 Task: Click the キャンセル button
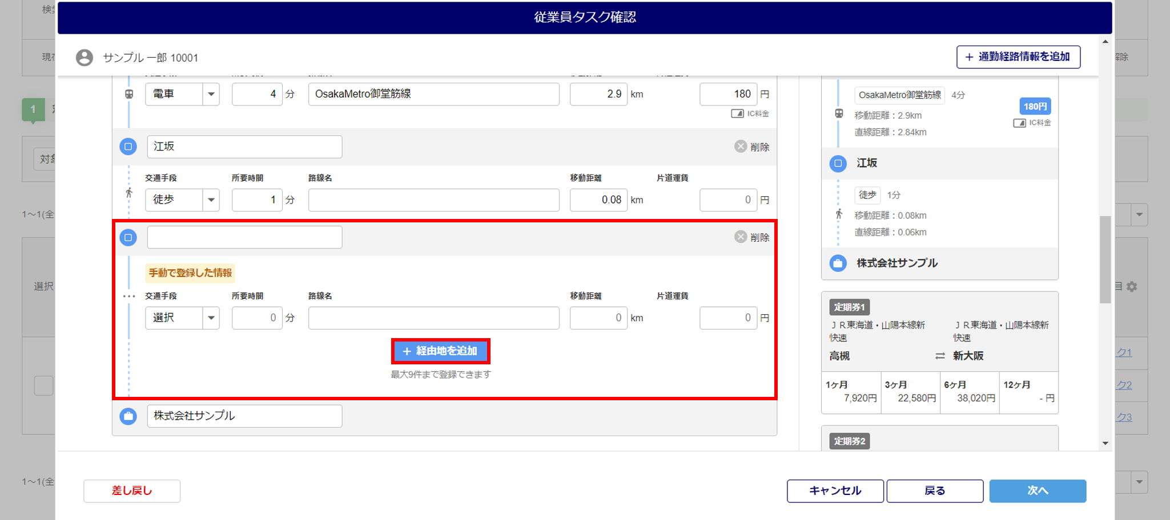[x=835, y=491]
